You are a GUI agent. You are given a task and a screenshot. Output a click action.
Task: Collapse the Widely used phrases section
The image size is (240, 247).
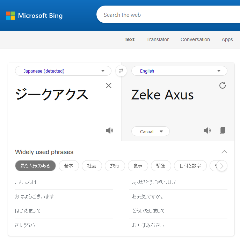(224, 152)
